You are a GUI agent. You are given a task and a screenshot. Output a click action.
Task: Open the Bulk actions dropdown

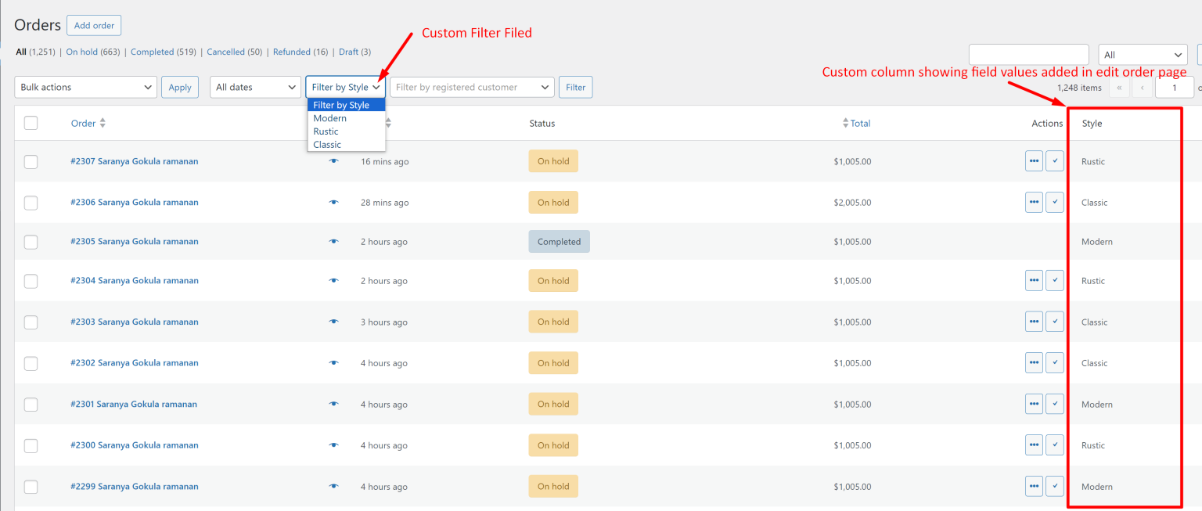[85, 87]
